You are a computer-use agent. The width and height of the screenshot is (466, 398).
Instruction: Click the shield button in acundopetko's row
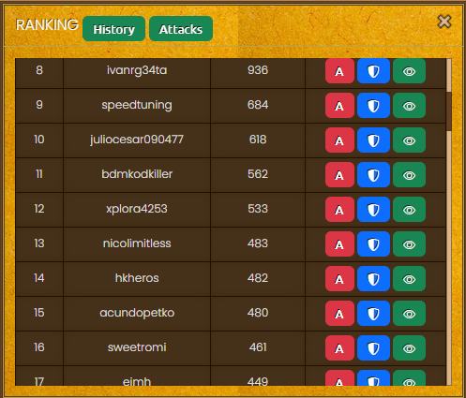tap(373, 314)
